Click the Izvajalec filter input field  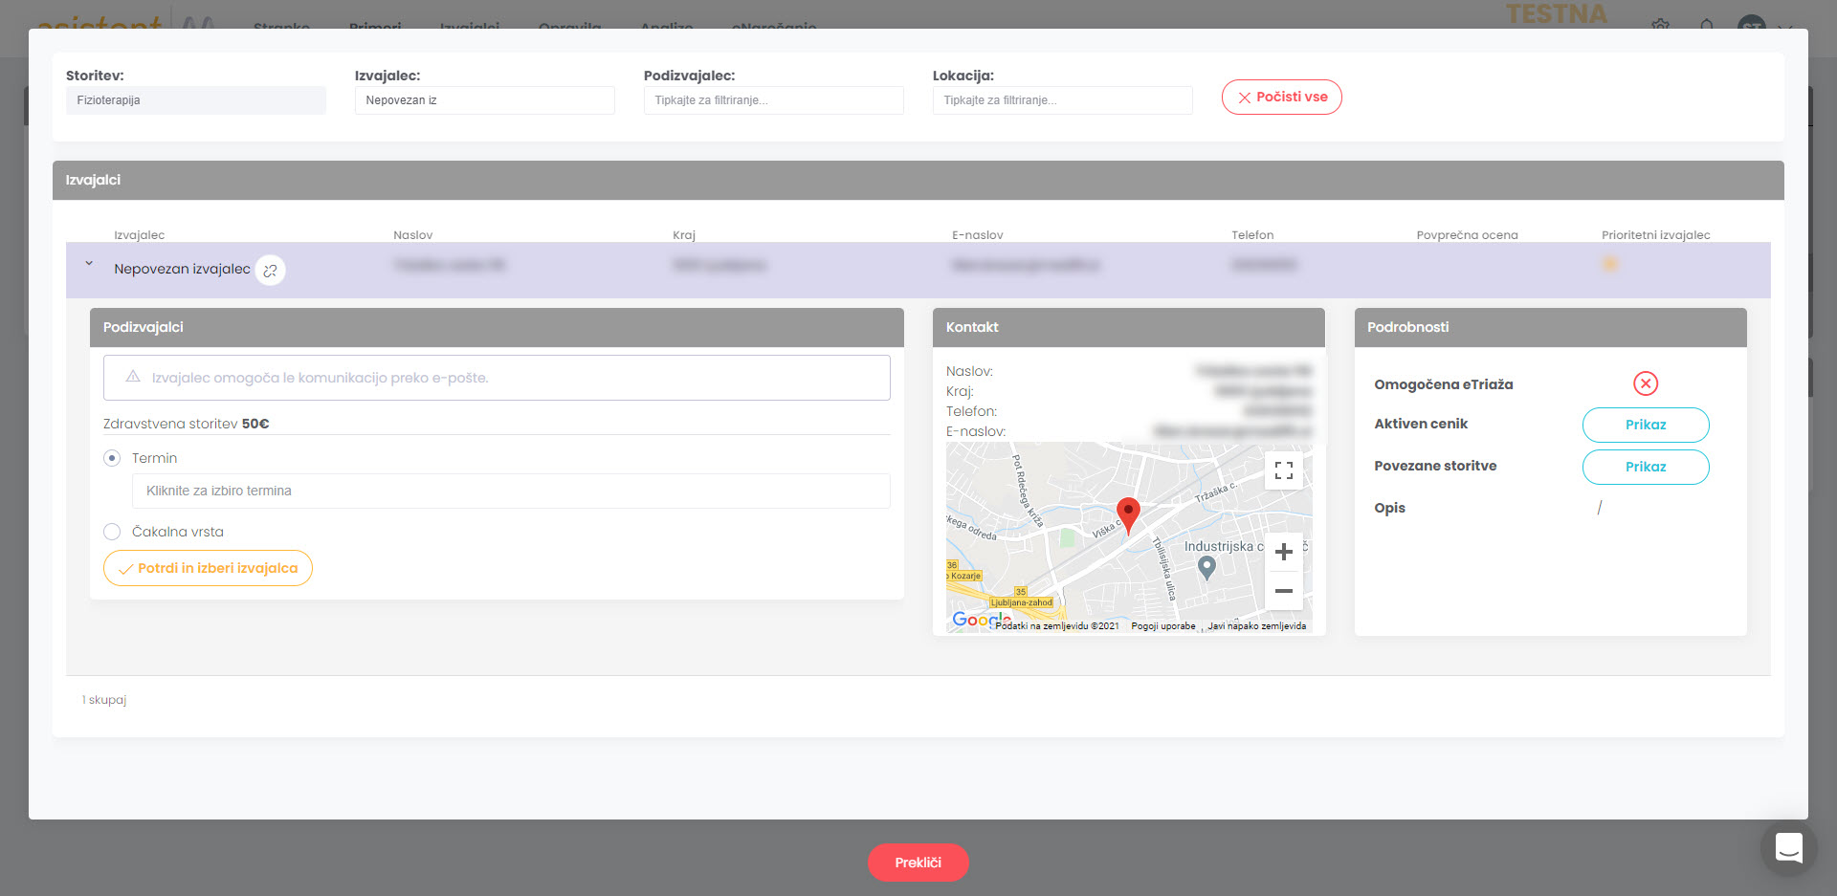[x=484, y=100]
